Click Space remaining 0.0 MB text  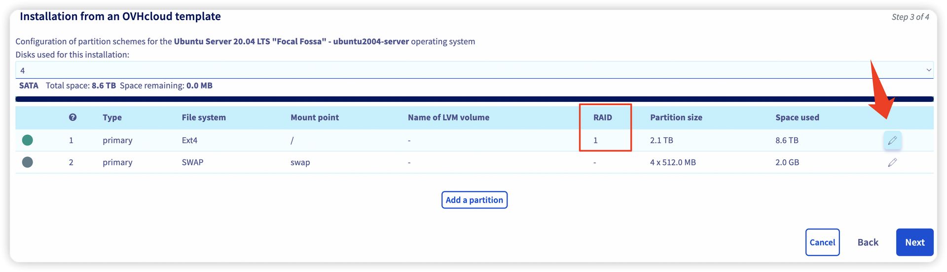(166, 86)
